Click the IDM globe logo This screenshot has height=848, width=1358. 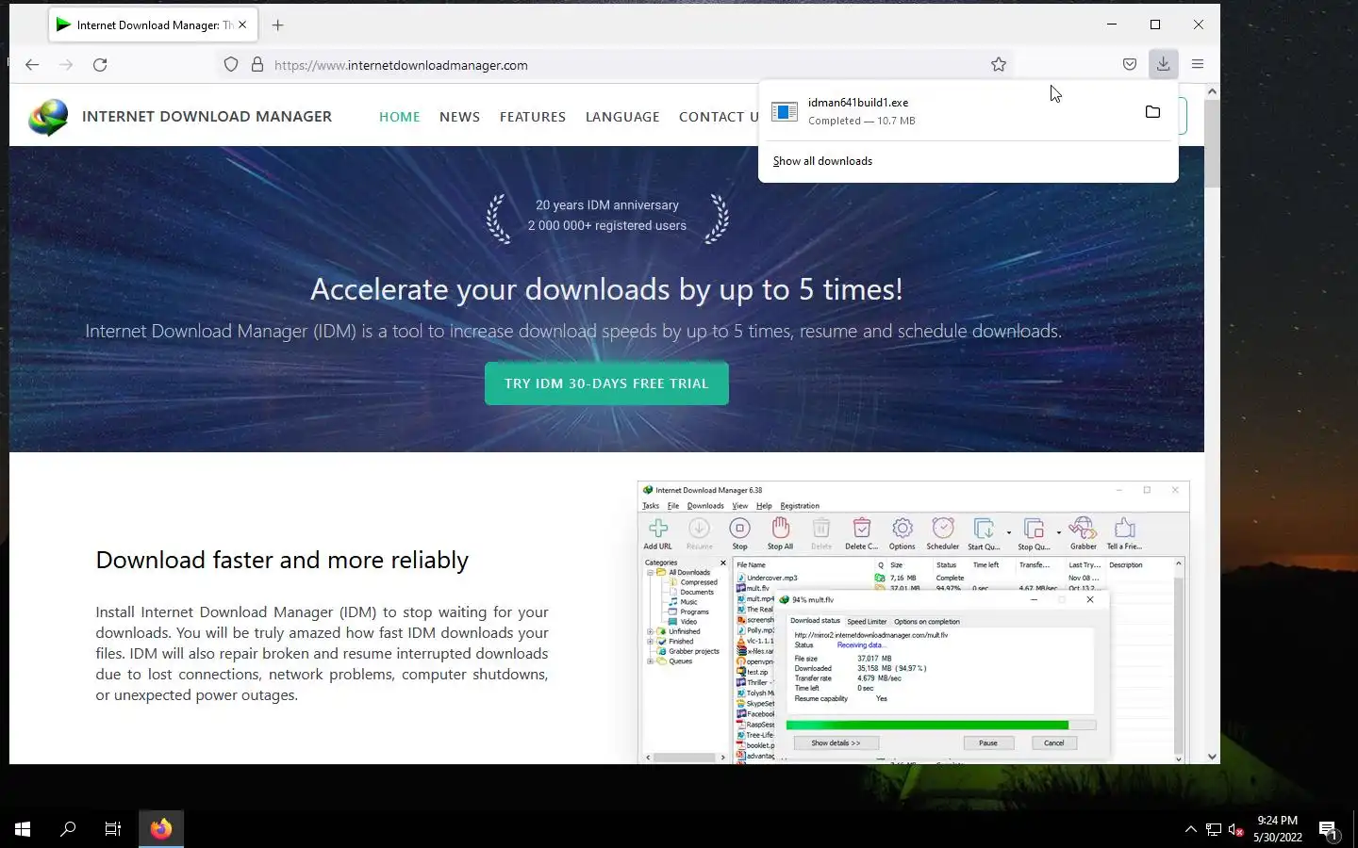click(48, 117)
